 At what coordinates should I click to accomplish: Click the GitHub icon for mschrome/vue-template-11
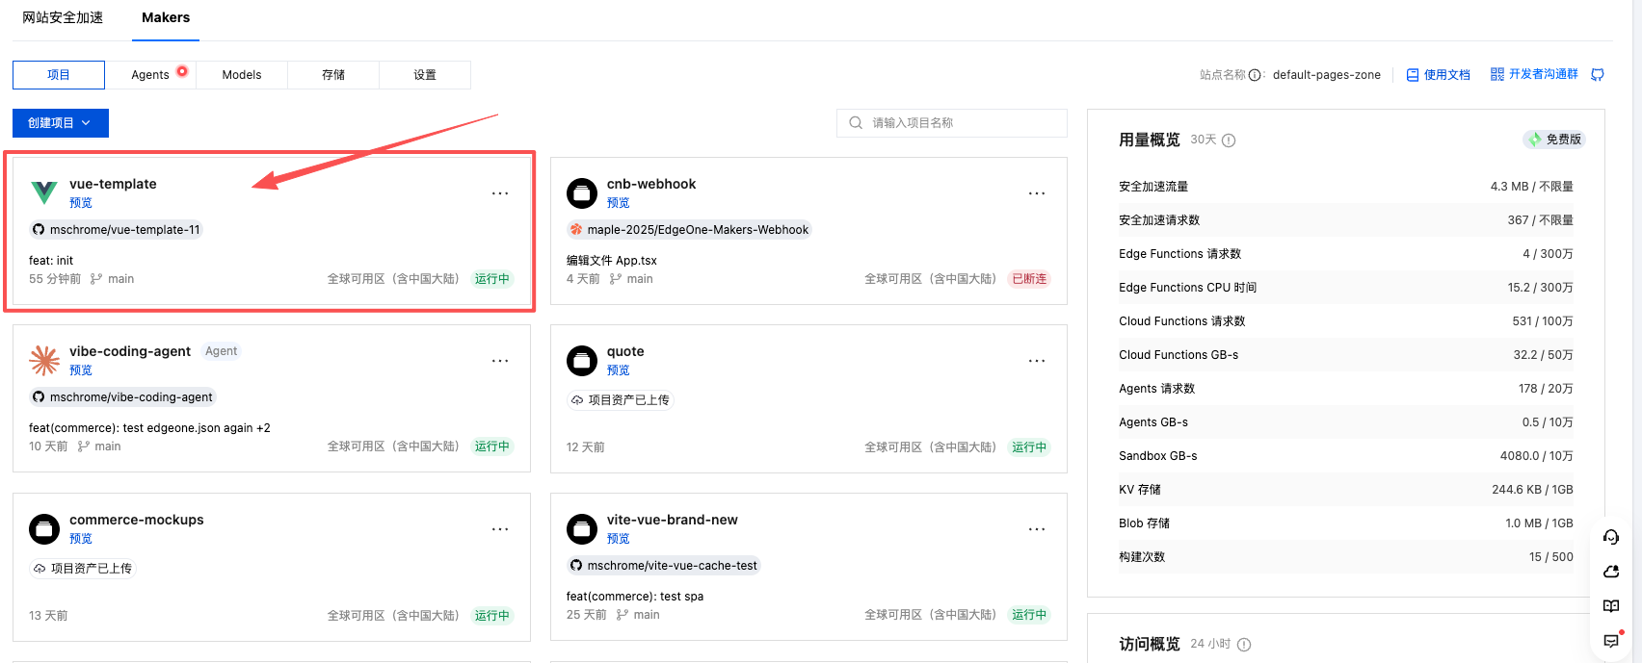pos(39,230)
